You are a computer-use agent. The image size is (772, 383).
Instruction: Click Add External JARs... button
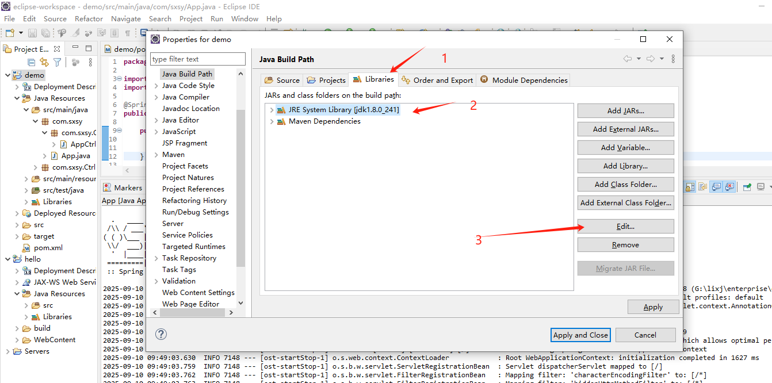tap(625, 129)
